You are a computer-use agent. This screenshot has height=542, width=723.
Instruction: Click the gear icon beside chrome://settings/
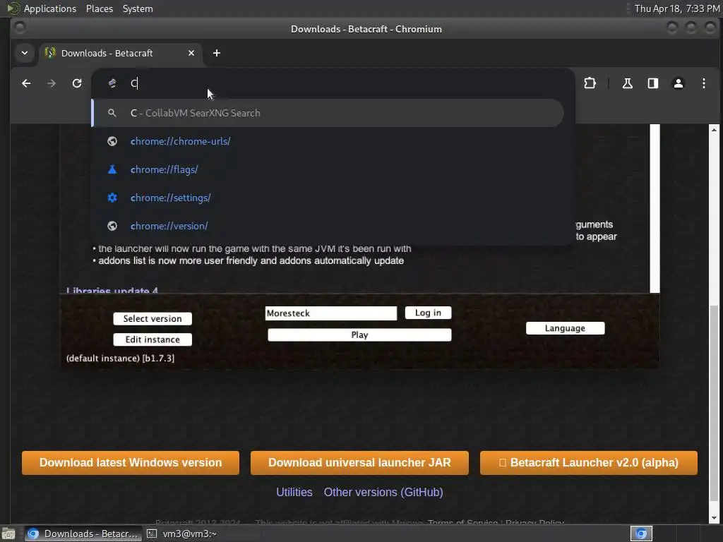(x=112, y=198)
